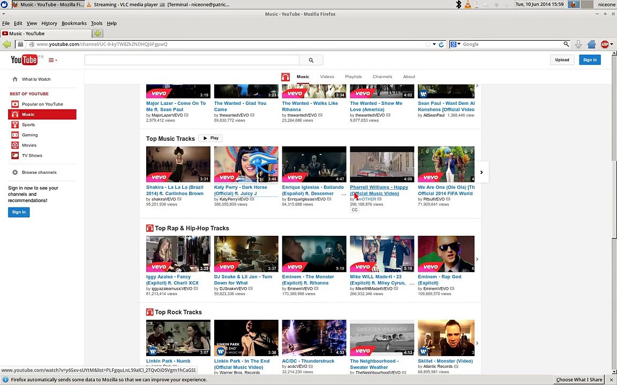617x385 pixels.
Task: Open the YouTube guide menu icon
Action: pyautogui.click(x=52, y=60)
